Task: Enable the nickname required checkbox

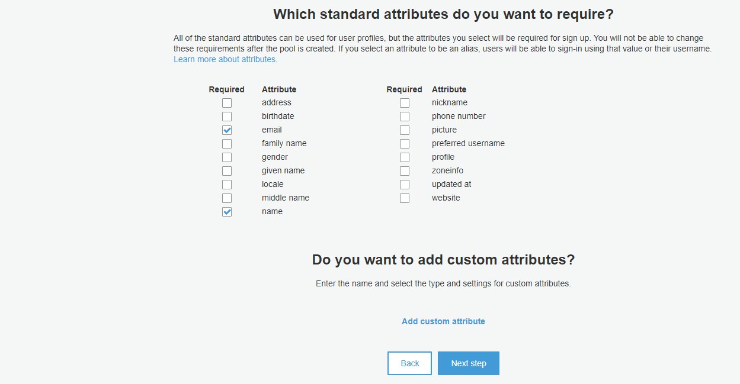Action: tap(405, 103)
